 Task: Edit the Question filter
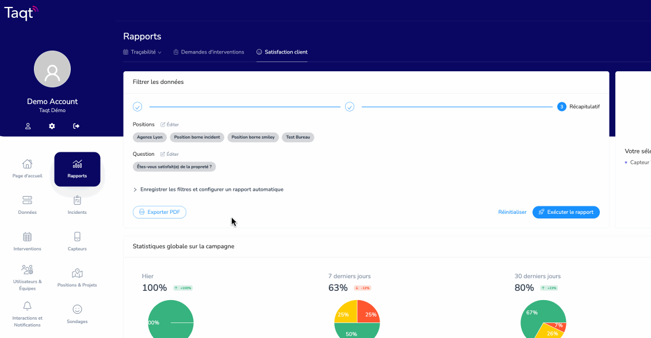pyautogui.click(x=170, y=154)
